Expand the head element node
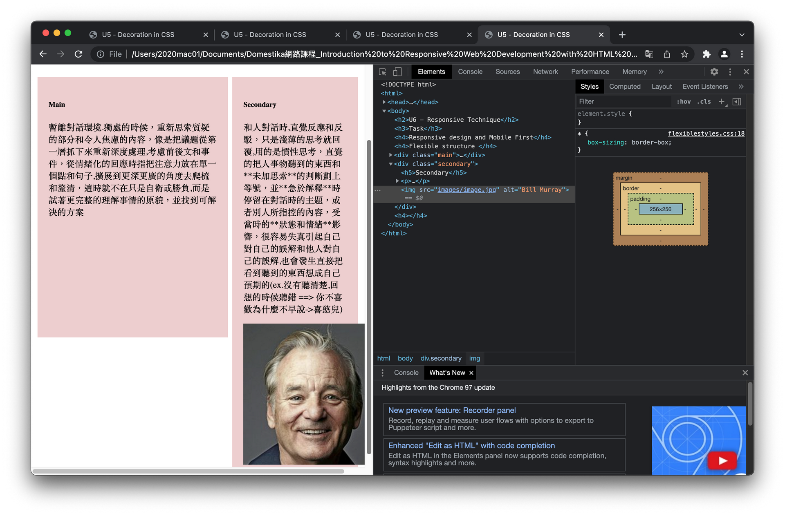The height and width of the screenshot is (516, 785). point(384,102)
